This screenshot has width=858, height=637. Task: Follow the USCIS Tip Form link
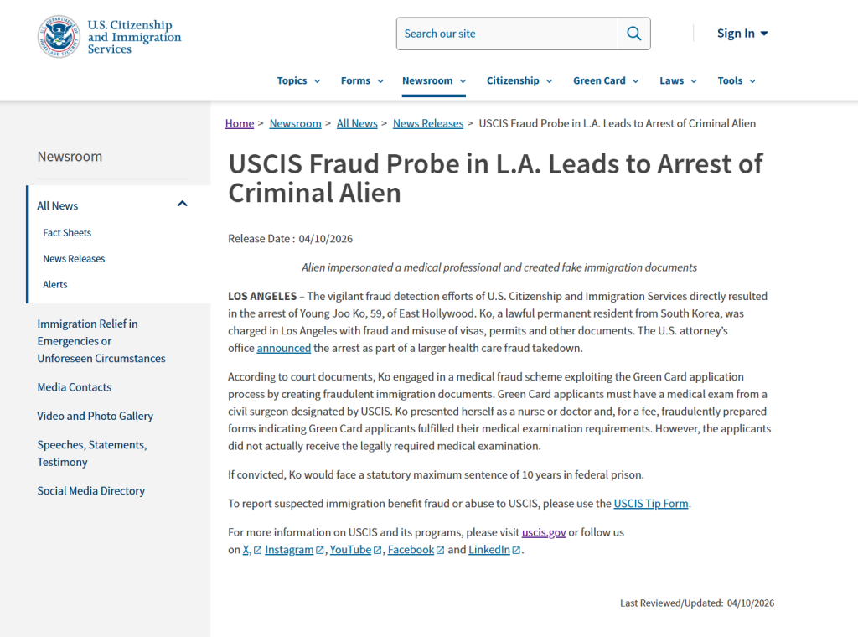coord(651,504)
